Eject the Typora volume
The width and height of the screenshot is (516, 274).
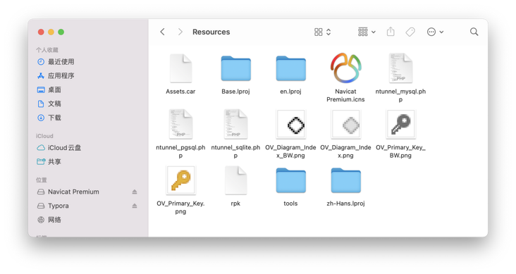[134, 206]
